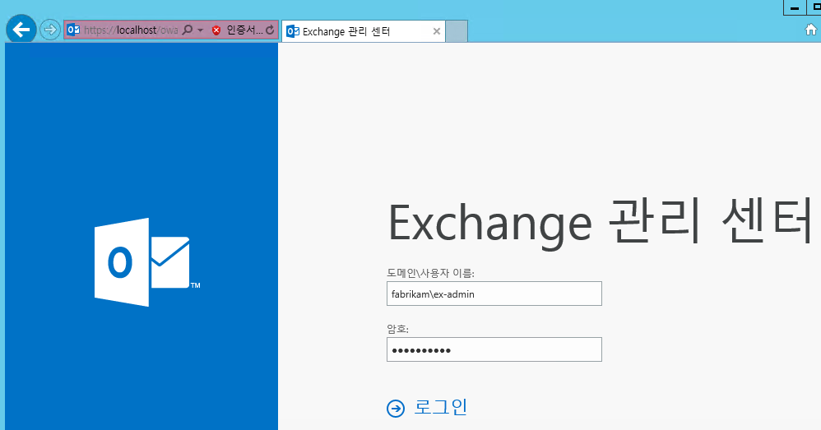Click the search magnifier in address bar

[187, 30]
